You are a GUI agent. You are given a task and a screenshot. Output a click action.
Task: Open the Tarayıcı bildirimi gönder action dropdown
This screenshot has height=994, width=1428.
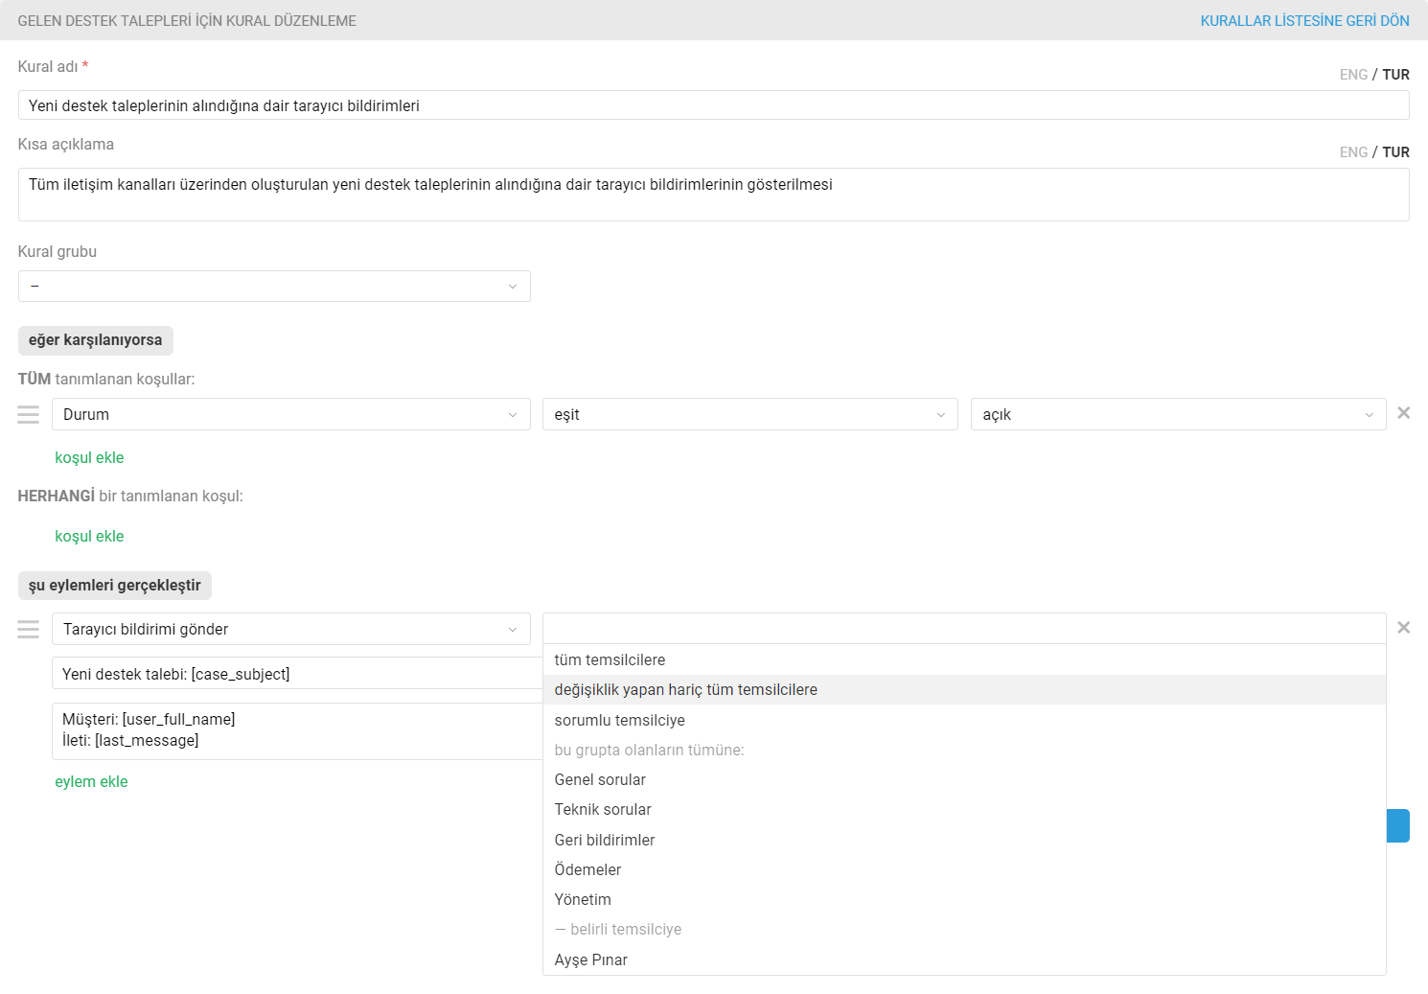click(x=291, y=629)
